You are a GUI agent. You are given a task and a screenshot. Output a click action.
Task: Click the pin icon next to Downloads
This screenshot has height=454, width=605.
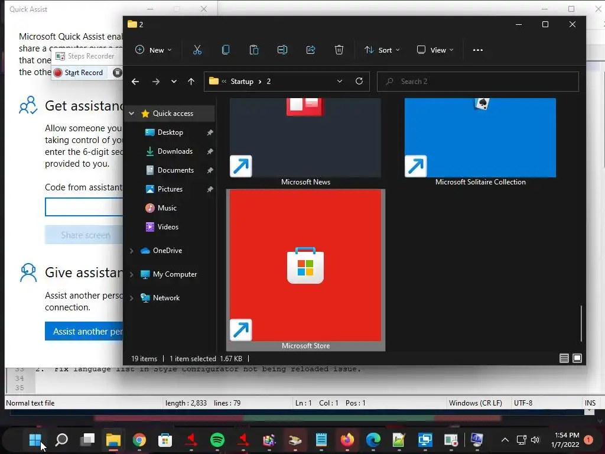[210, 151]
